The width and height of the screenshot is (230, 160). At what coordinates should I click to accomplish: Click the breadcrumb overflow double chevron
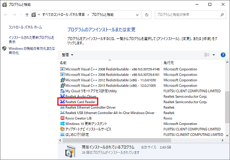39,15
